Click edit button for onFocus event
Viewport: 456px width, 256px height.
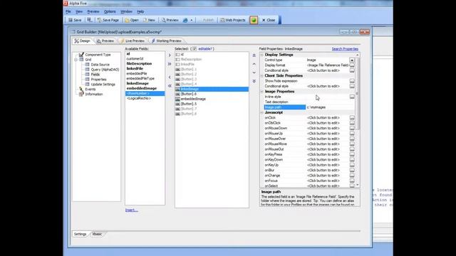click(352, 181)
